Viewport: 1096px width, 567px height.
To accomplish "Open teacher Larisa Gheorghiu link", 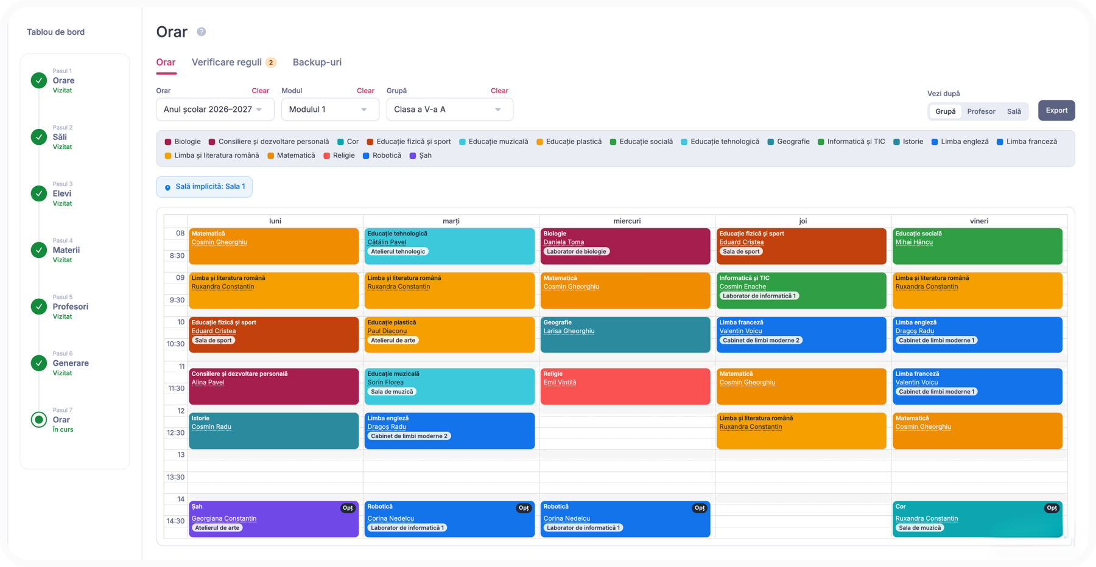I will [569, 331].
